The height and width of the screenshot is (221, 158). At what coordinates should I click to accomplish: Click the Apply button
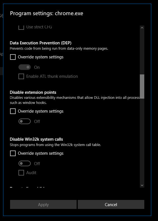(x=43, y=204)
